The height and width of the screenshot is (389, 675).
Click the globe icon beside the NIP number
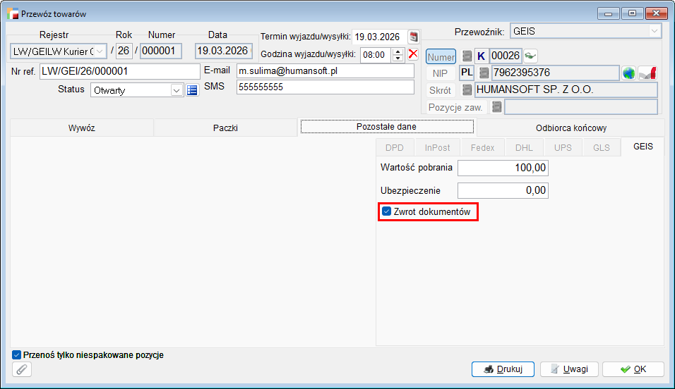pos(629,73)
